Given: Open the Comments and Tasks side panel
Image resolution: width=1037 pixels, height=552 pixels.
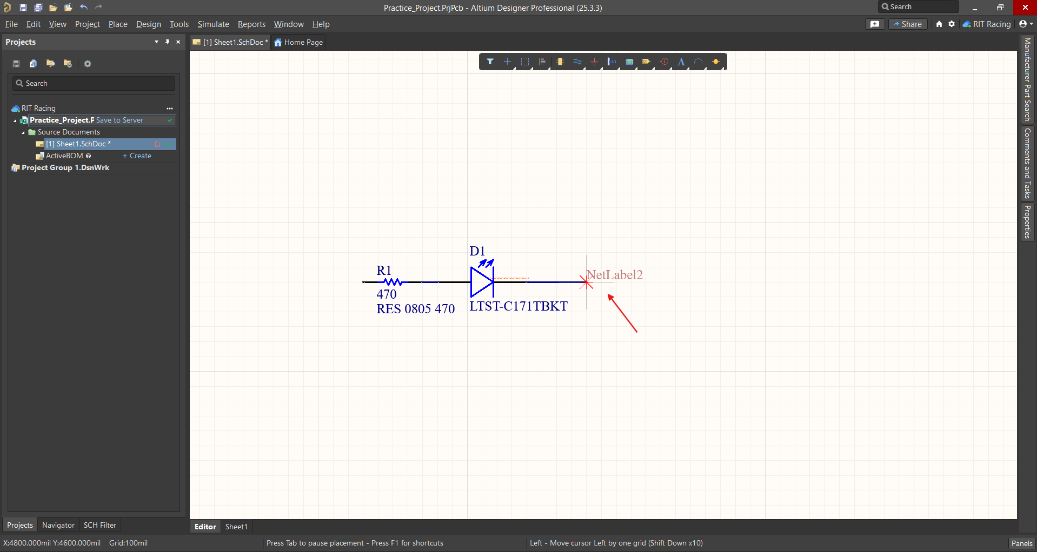Looking at the screenshot, I should click(x=1027, y=164).
